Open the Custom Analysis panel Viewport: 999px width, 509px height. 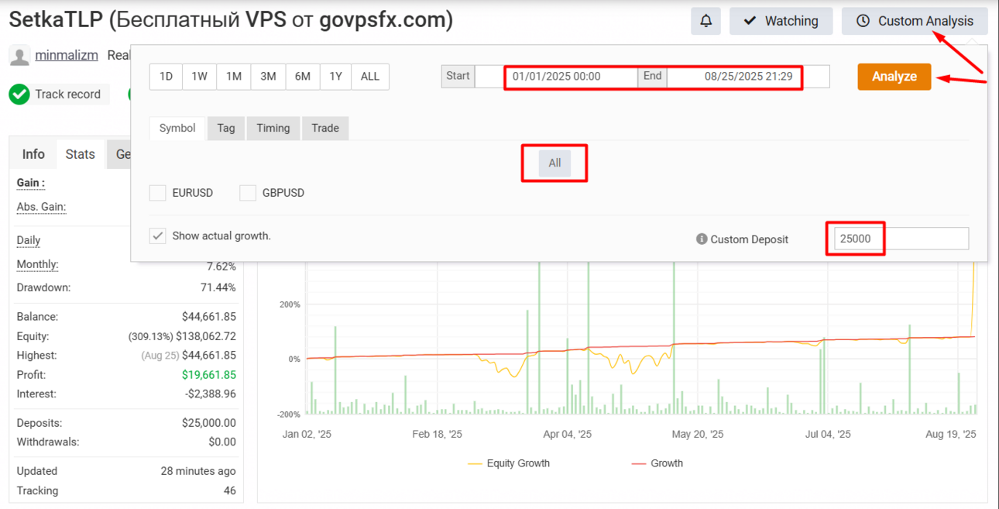pyautogui.click(x=915, y=21)
